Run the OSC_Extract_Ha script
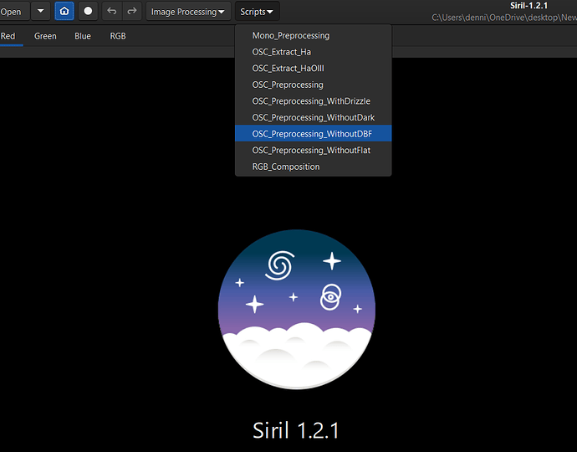Viewport: 577px width, 452px height. click(313, 52)
